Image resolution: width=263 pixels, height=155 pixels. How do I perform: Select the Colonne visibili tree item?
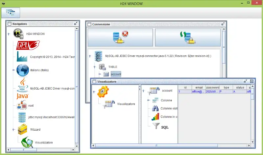[169, 108]
